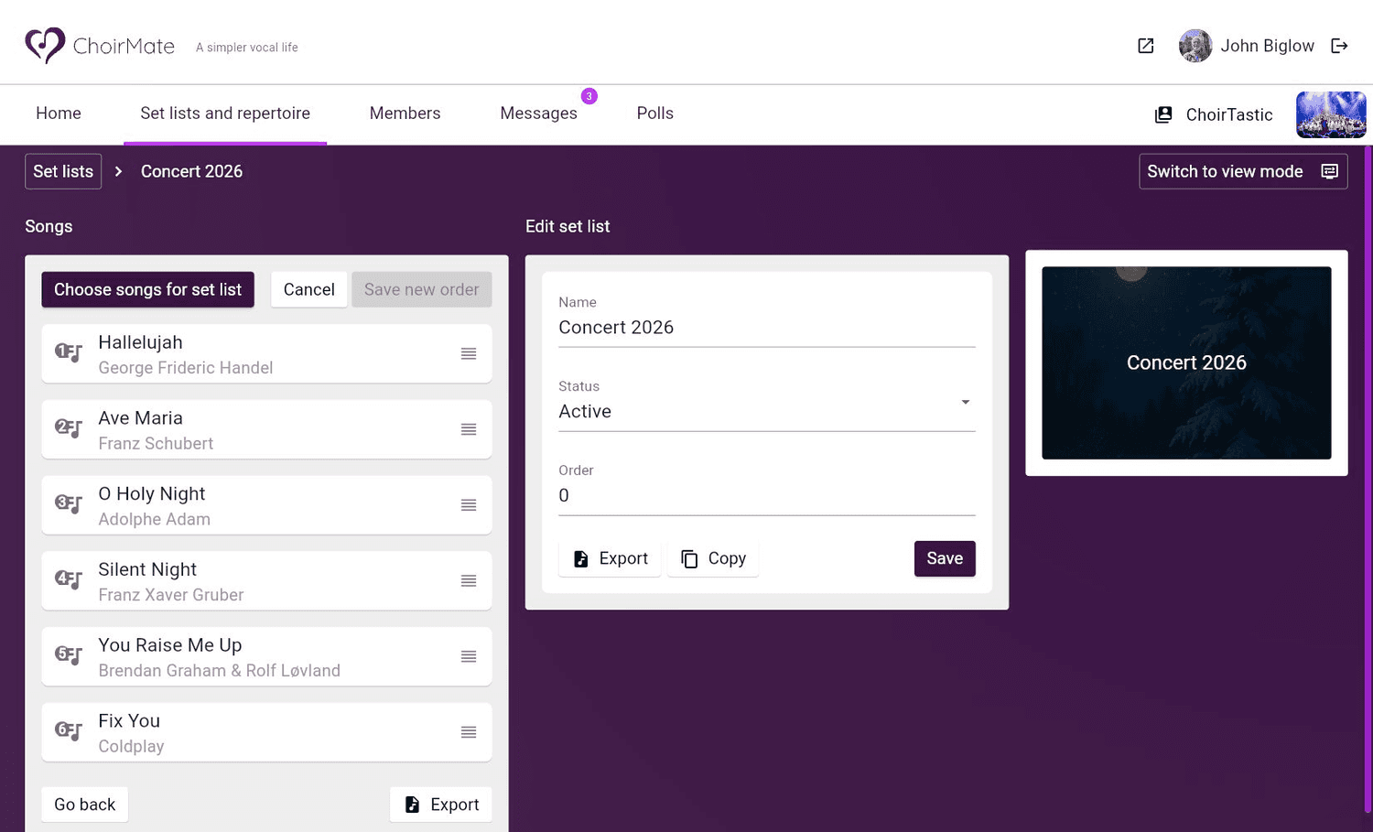Click the Hallelujah song title

click(x=140, y=342)
